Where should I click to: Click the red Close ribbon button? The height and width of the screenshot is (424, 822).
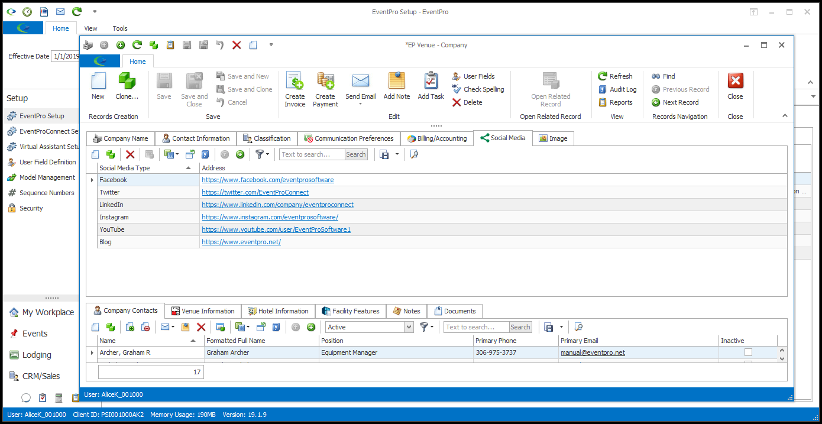(735, 86)
